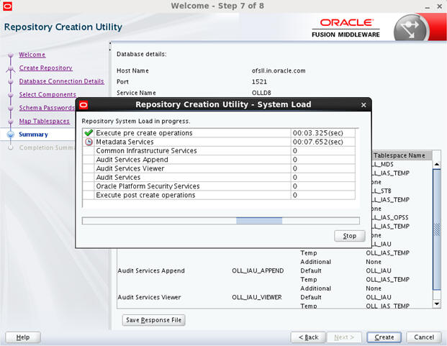Click the Oracle Fusion Middleware logo

(346, 28)
